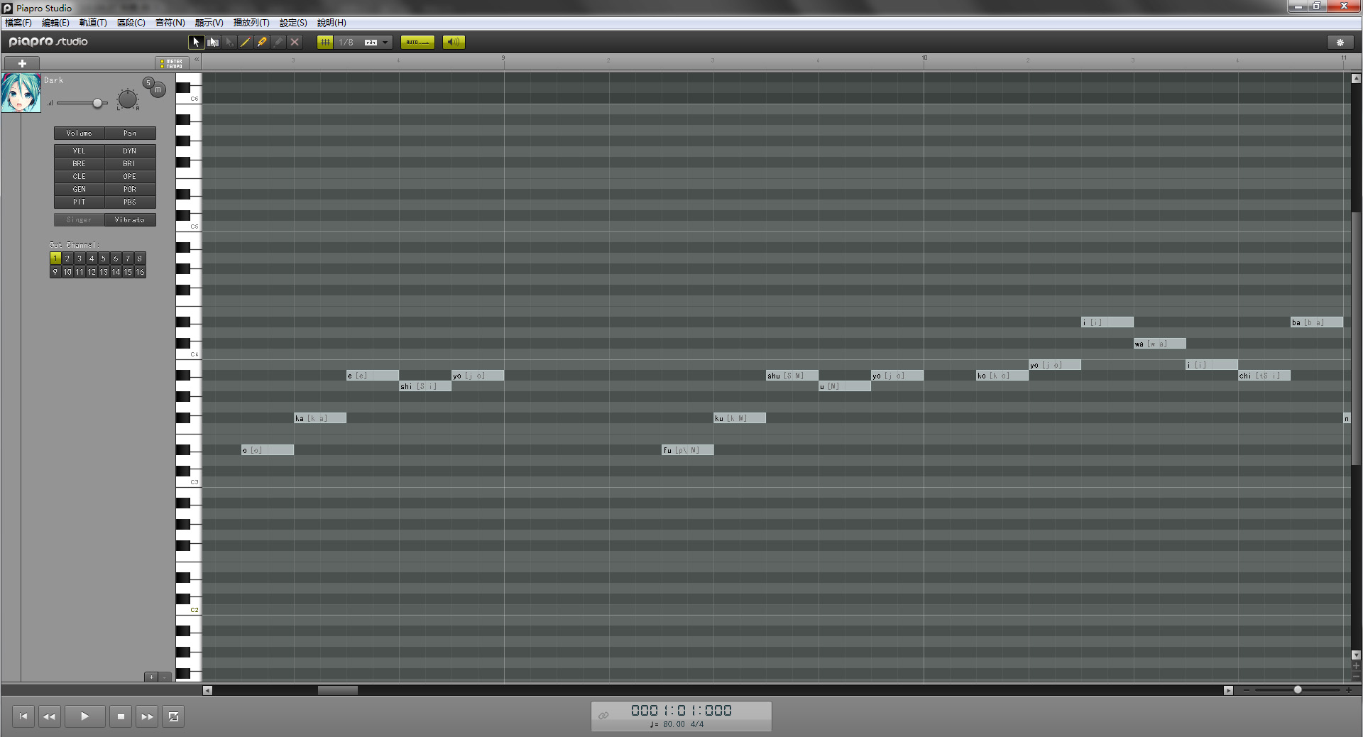The height and width of the screenshot is (737, 1363).
Task: Click horizontal scrollbar left arrow
Action: click(207, 690)
